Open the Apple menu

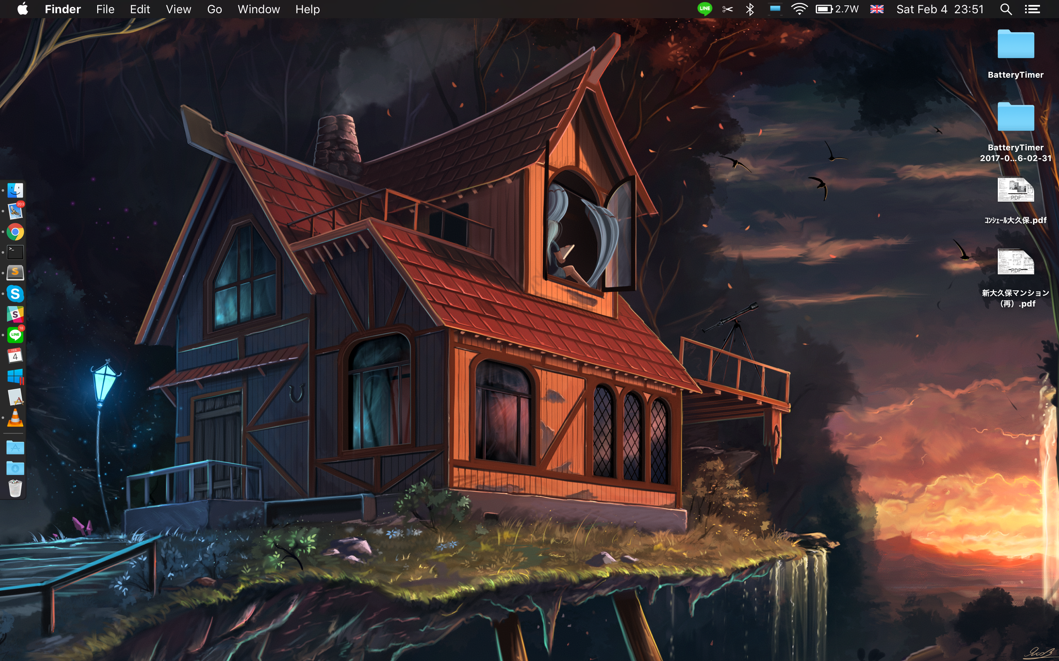[23, 9]
